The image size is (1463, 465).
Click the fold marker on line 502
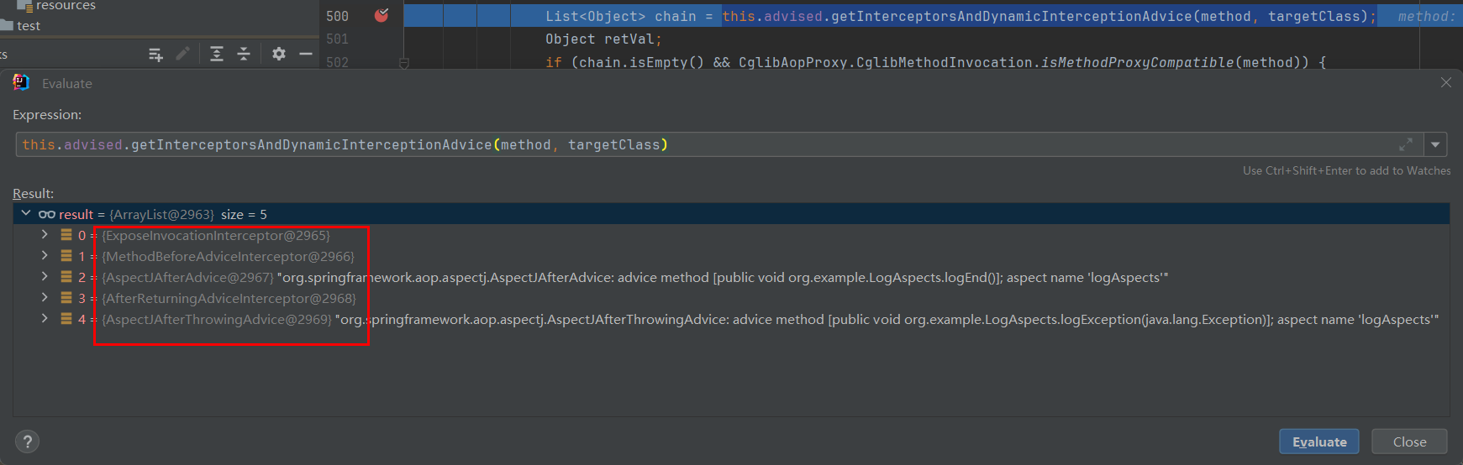(404, 63)
